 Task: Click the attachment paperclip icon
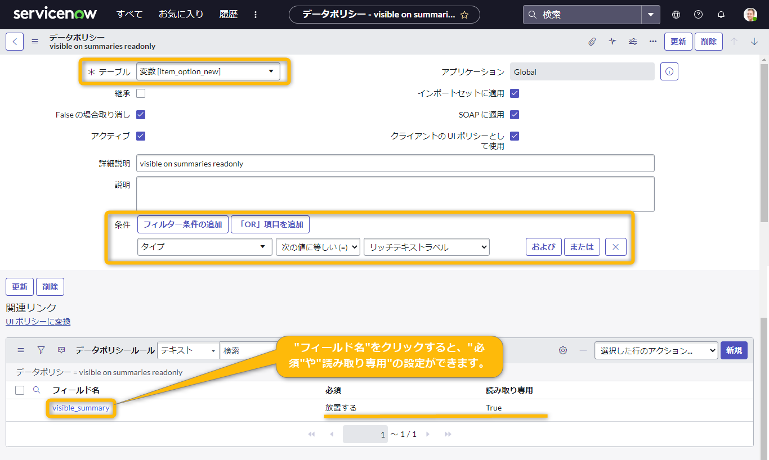(592, 41)
